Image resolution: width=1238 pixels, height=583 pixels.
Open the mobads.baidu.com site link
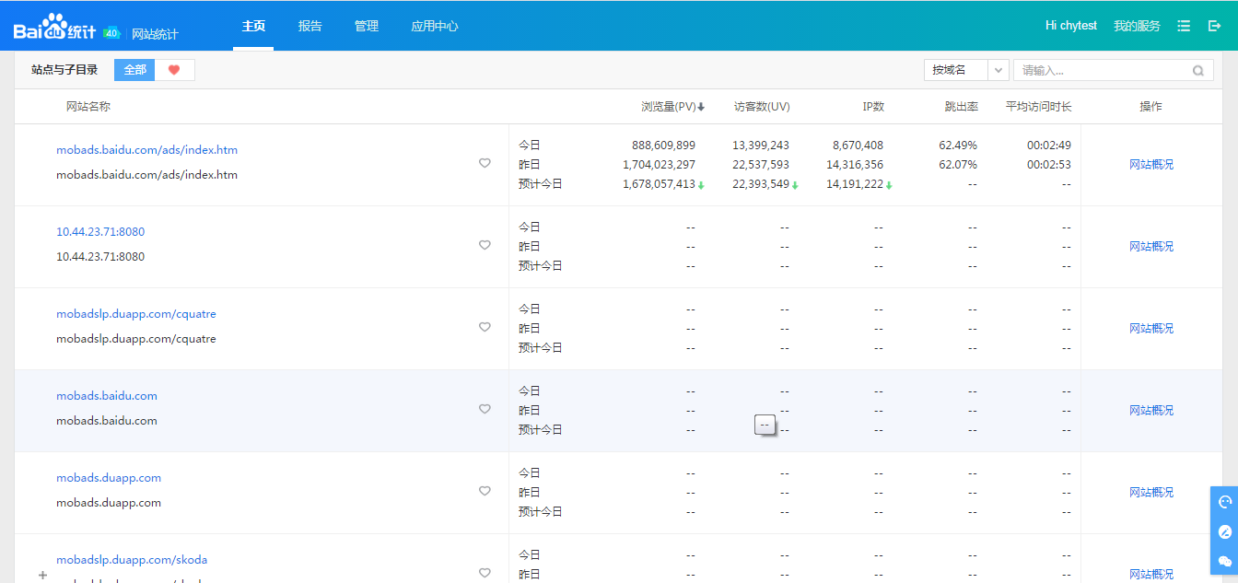coord(107,396)
